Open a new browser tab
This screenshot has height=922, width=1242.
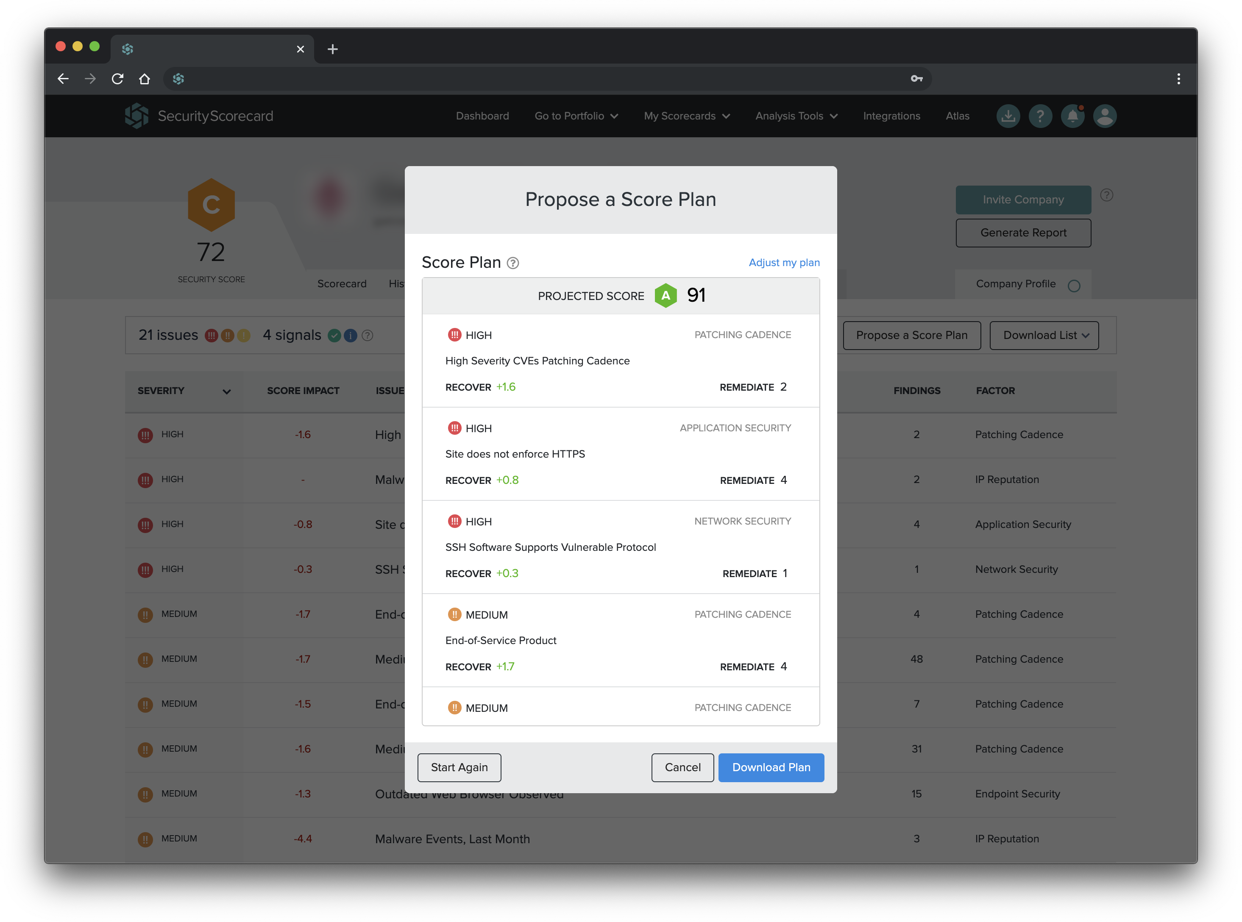coord(333,49)
